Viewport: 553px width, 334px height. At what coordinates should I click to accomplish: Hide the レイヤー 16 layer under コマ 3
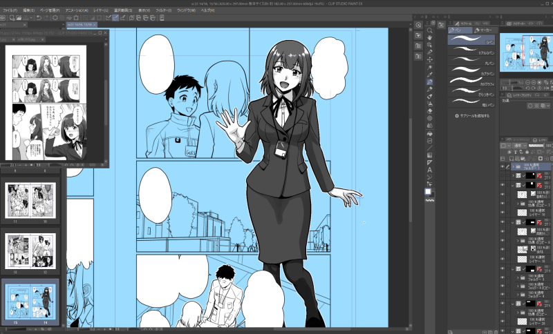(x=503, y=213)
